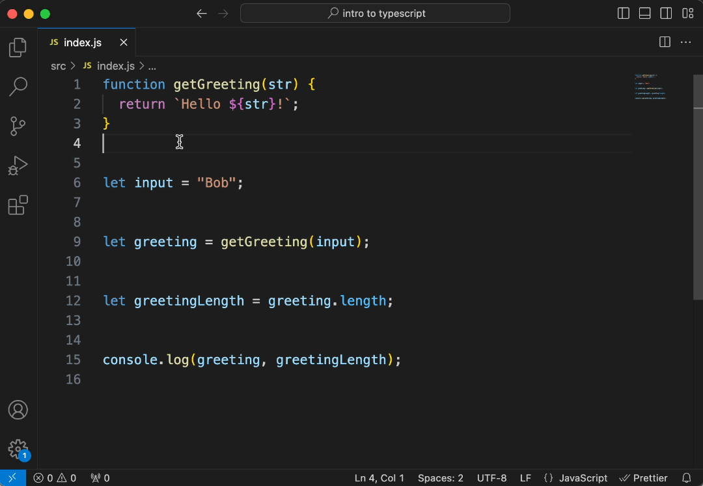Open the Accounts icon
The height and width of the screenshot is (486, 703).
point(18,410)
